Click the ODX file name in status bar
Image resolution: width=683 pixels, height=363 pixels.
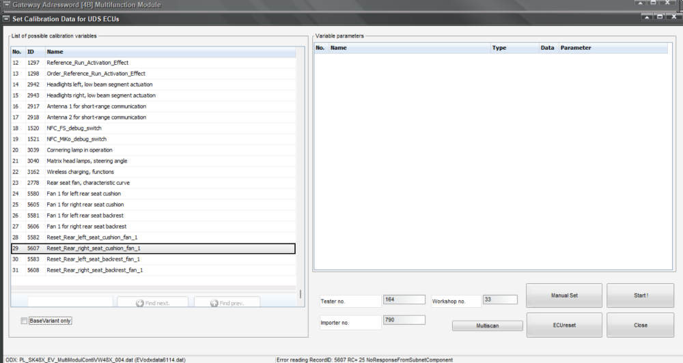[96, 360]
